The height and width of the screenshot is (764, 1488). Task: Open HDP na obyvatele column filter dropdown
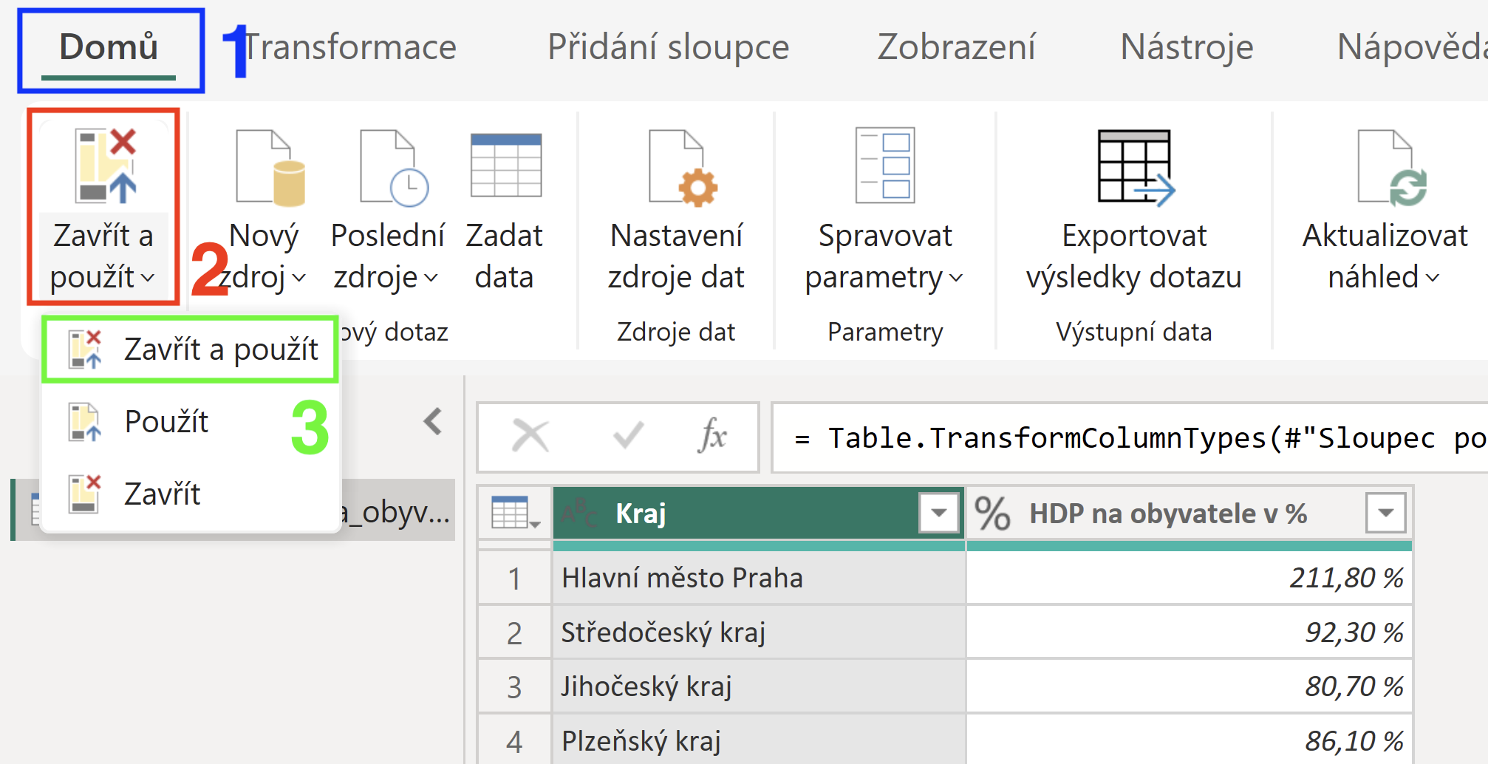1385,513
